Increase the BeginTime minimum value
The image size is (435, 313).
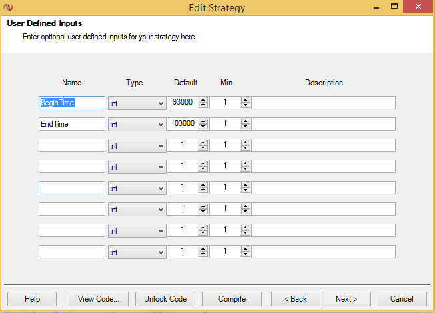coord(246,100)
